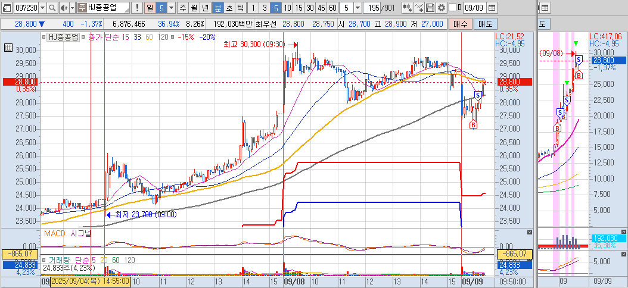Viewport: 628px width, 288px height.
Task: Click the 192,030백만 trading value
Action: pyautogui.click(x=233, y=24)
